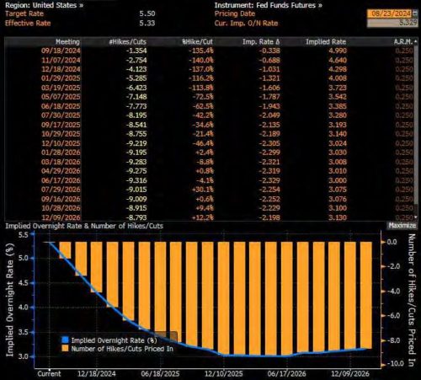The width and height of the screenshot is (421, 380).
Task: Sort by the #Hikes/Cuts column header
Action: (128, 42)
